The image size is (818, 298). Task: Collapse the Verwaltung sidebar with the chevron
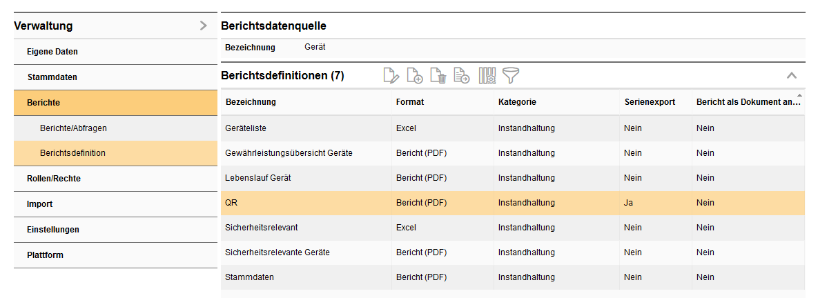203,26
